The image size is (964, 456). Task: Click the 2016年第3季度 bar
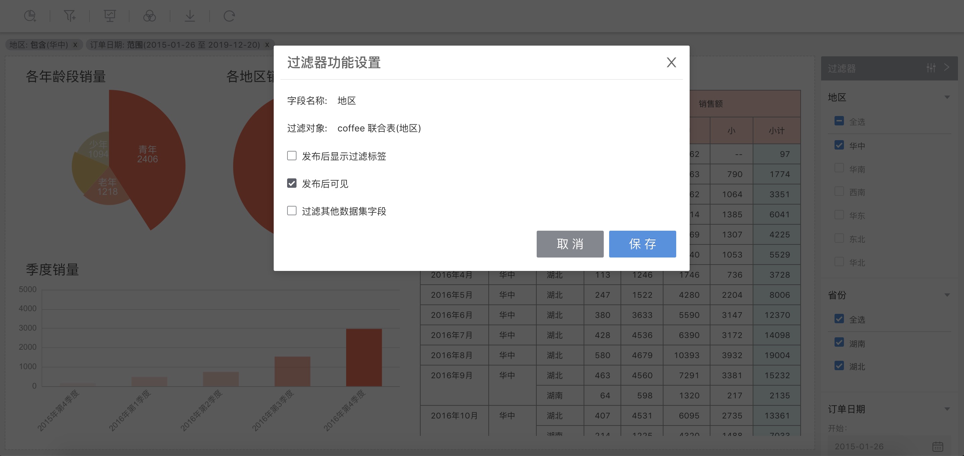coord(292,372)
